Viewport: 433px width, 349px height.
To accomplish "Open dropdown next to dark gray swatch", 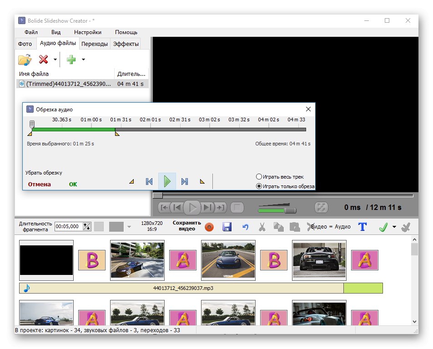I will [x=129, y=227].
